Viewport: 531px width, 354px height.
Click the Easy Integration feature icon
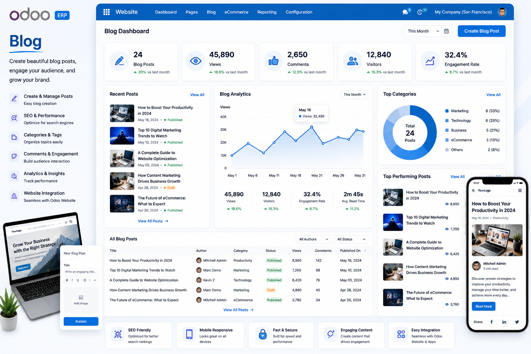[401, 334]
